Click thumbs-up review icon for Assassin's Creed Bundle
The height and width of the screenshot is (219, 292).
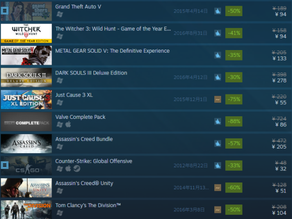pos(217,143)
